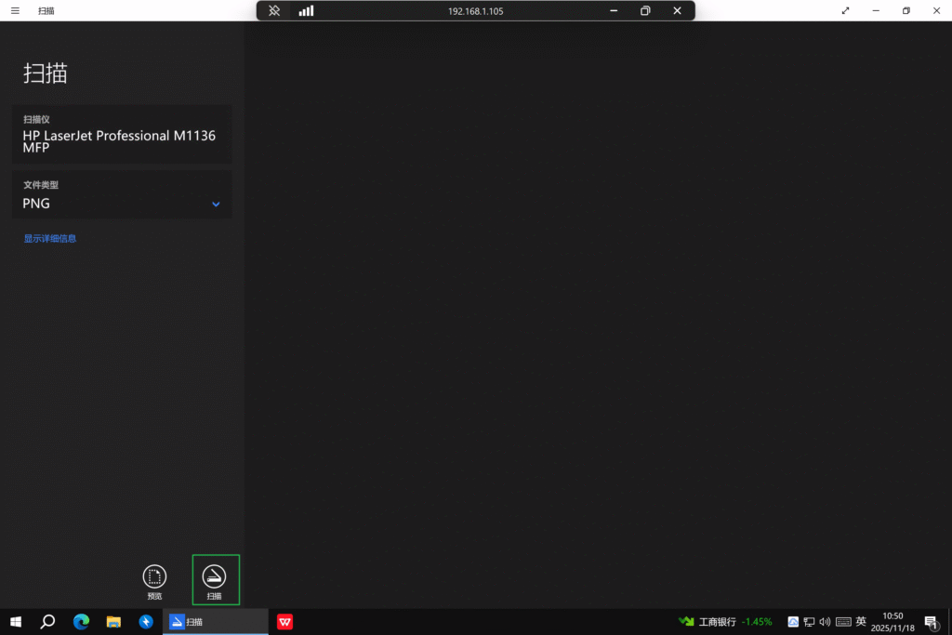Unpin the remote connection bar
The height and width of the screenshot is (635, 952).
(x=274, y=11)
